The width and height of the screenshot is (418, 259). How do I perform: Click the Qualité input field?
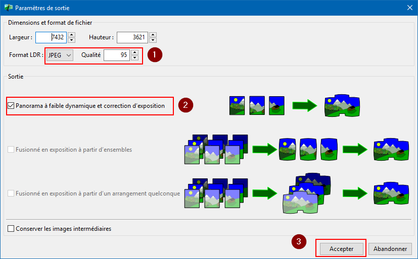coord(117,55)
